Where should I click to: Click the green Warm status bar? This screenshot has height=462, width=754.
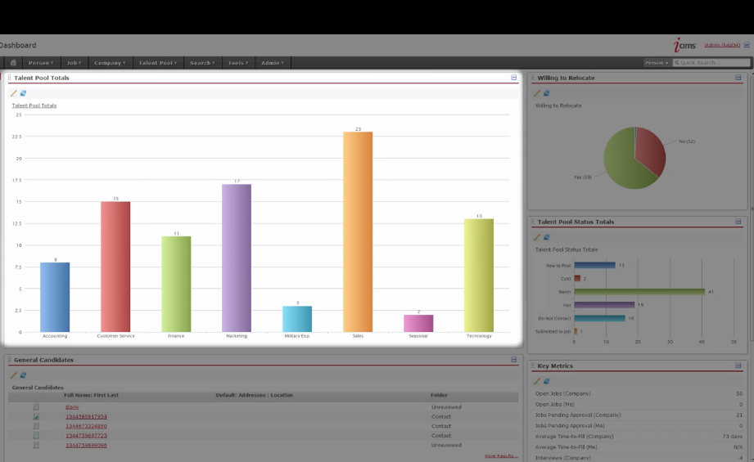tap(639, 292)
